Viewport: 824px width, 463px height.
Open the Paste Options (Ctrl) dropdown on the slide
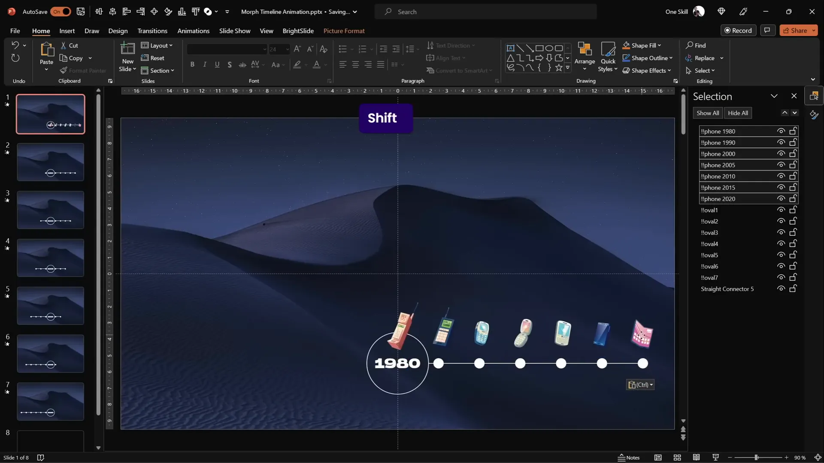point(640,385)
